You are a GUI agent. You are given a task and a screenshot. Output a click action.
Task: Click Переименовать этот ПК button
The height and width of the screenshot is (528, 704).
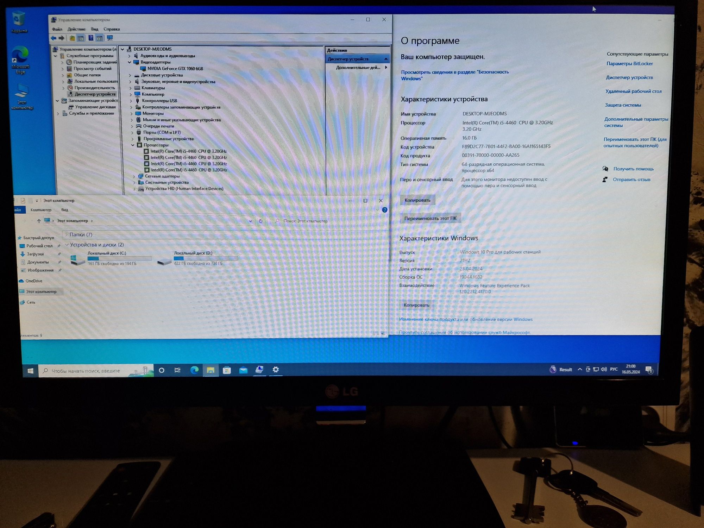click(x=430, y=218)
